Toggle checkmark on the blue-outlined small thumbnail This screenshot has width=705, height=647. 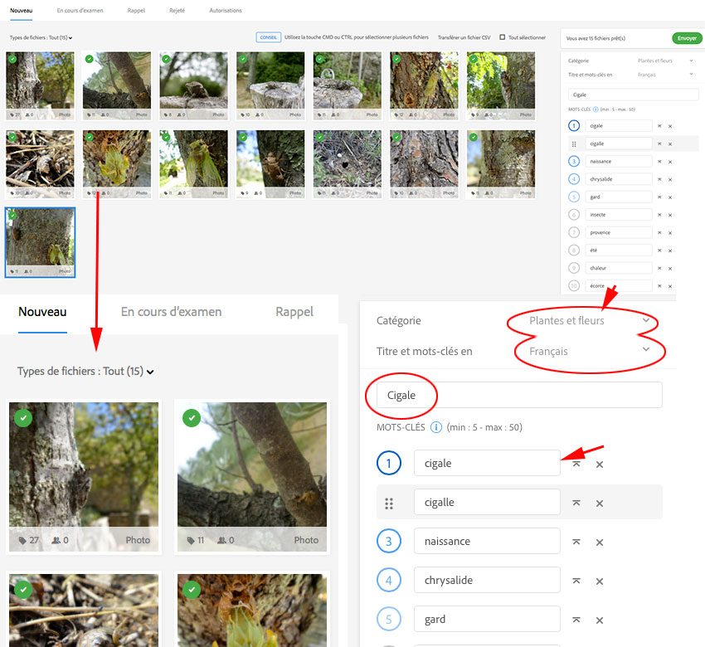(12, 216)
